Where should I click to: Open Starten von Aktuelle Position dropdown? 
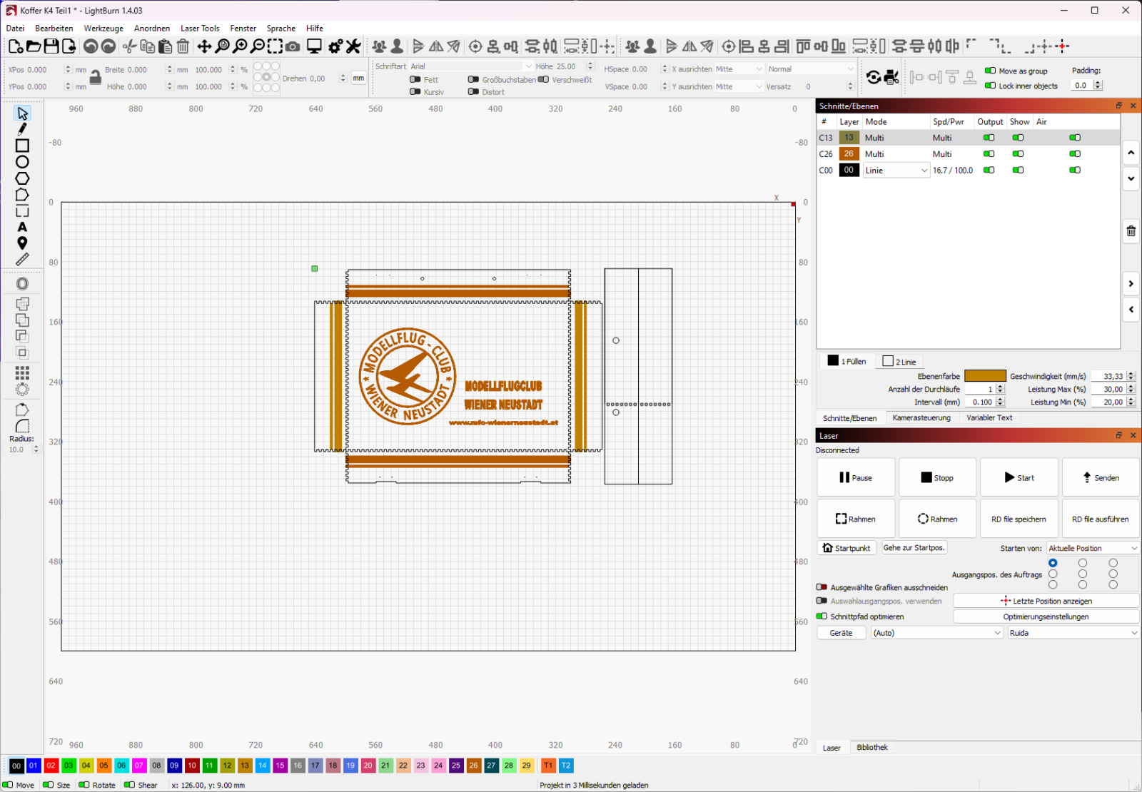pyautogui.click(x=1093, y=548)
